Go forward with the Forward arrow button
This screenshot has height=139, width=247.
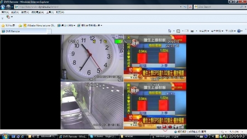click(x=8, y=7)
